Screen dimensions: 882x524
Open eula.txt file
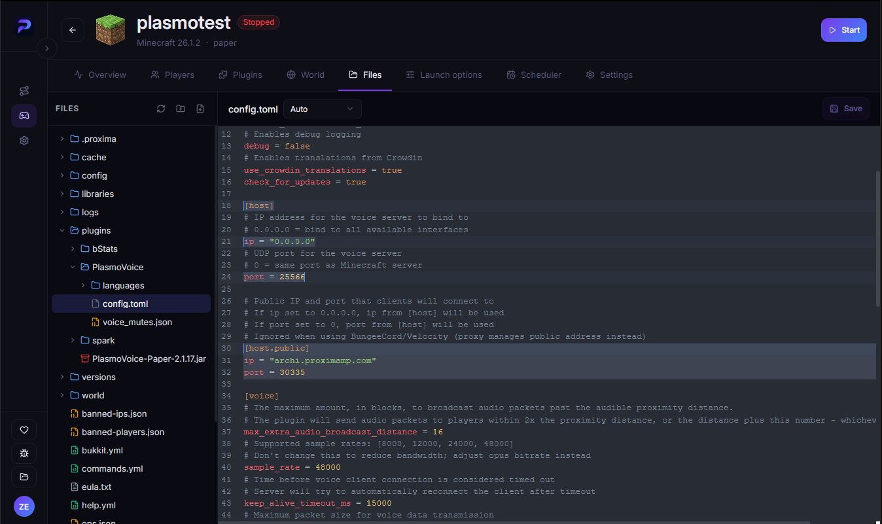[131, 487]
